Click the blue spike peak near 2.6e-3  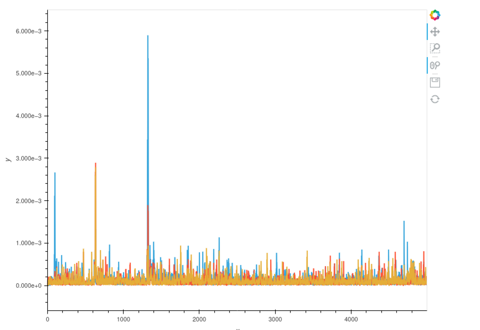(x=55, y=173)
